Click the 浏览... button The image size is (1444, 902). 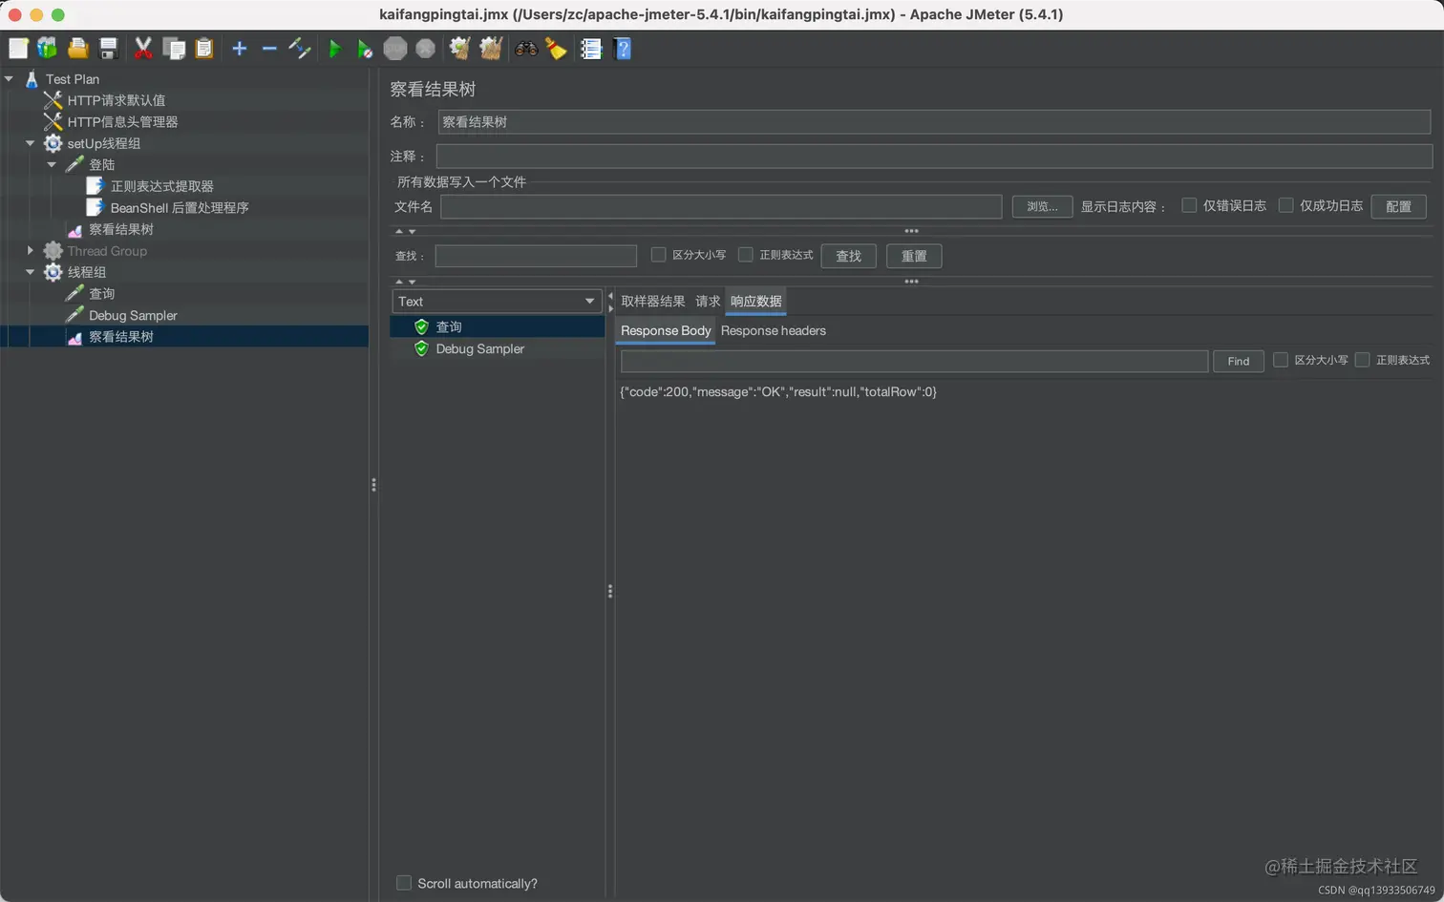pos(1042,206)
